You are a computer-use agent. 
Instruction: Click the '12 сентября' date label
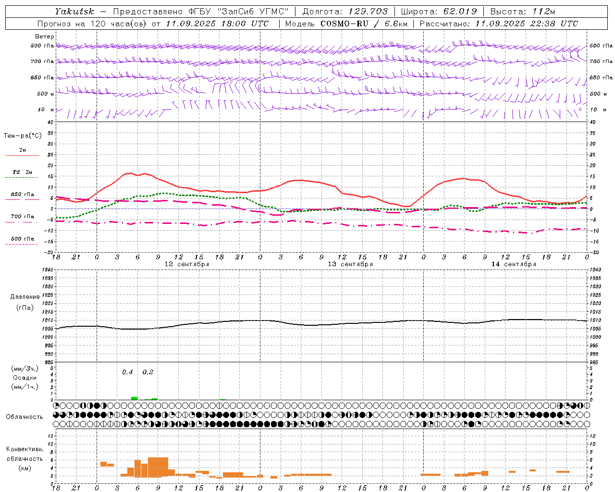[x=187, y=264]
